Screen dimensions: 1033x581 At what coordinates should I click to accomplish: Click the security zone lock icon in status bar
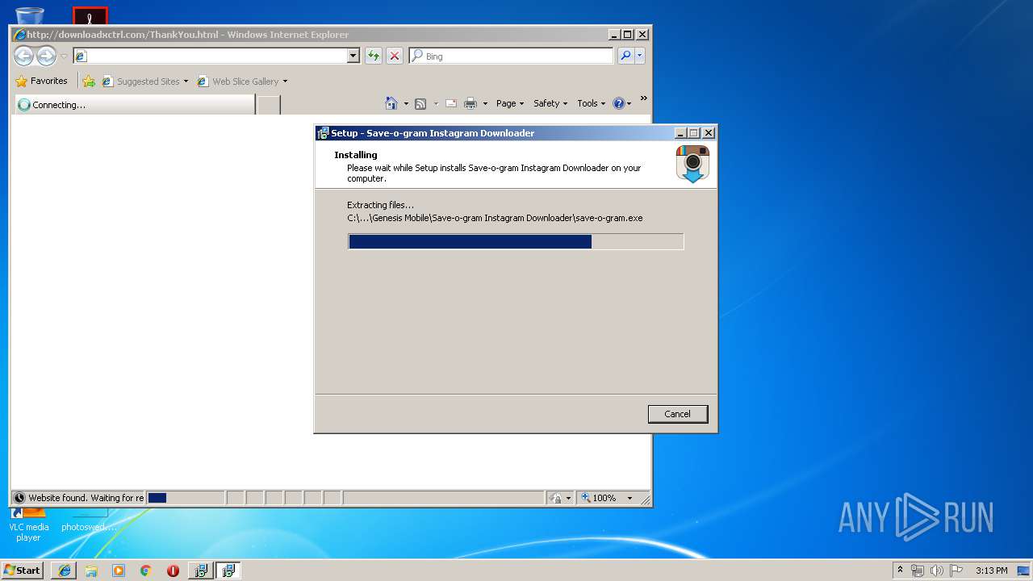pyautogui.click(x=555, y=498)
